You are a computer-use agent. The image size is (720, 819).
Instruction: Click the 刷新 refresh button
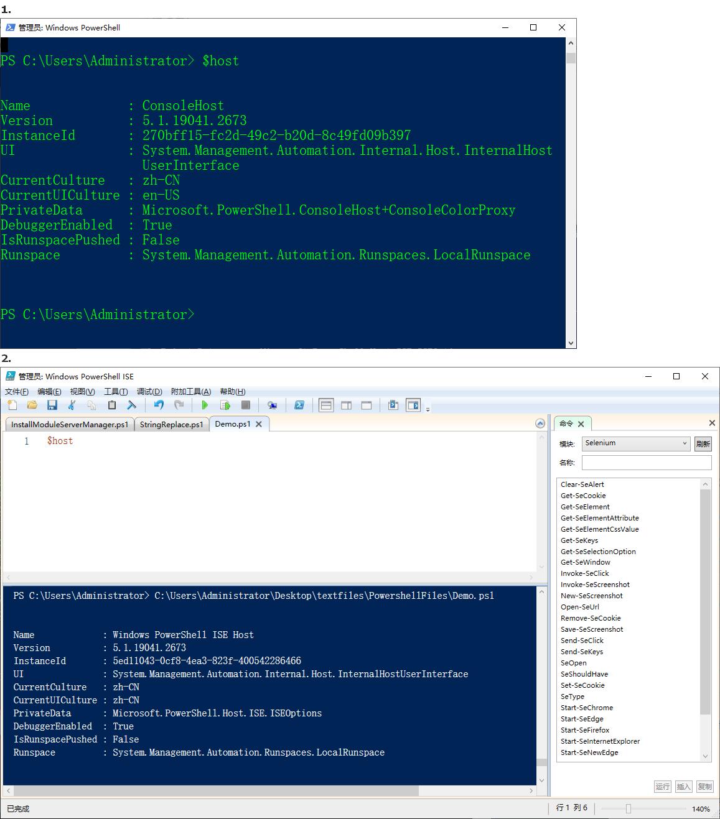click(703, 444)
